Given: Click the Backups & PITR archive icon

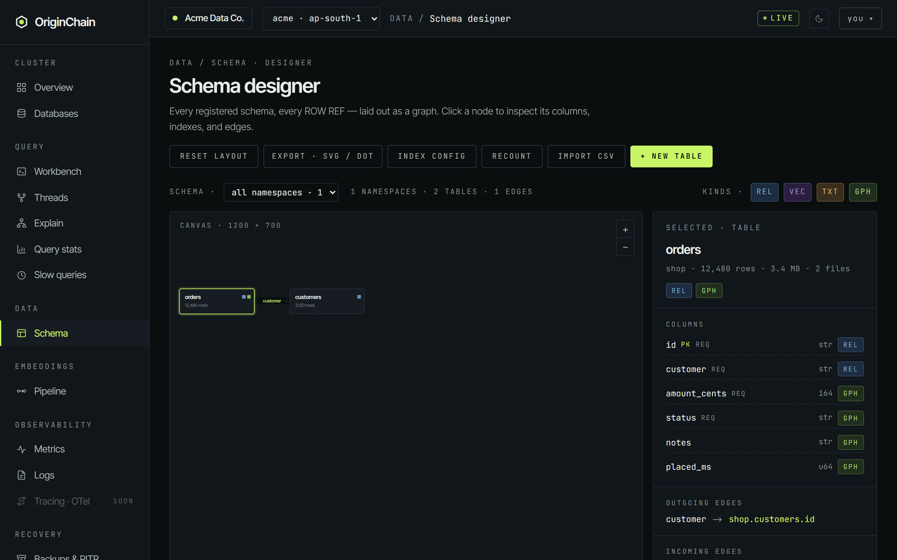Looking at the screenshot, I should tap(22, 557).
